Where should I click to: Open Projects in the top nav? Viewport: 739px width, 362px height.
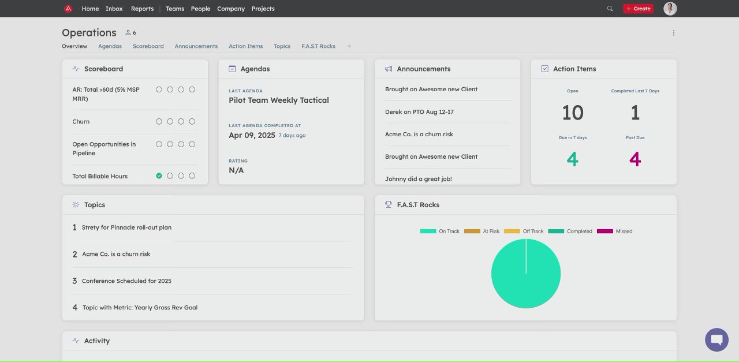263,9
